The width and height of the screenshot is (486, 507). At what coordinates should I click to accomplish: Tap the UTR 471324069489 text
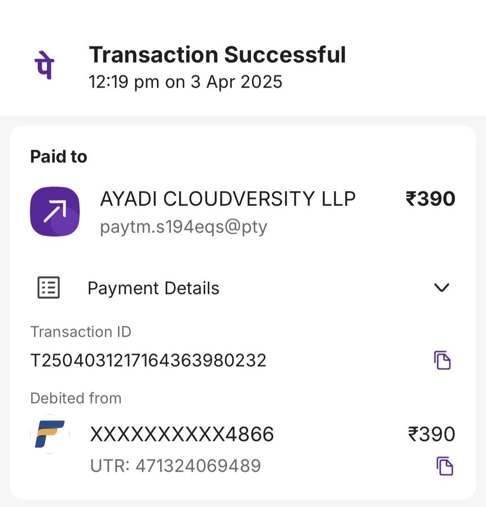point(175,466)
